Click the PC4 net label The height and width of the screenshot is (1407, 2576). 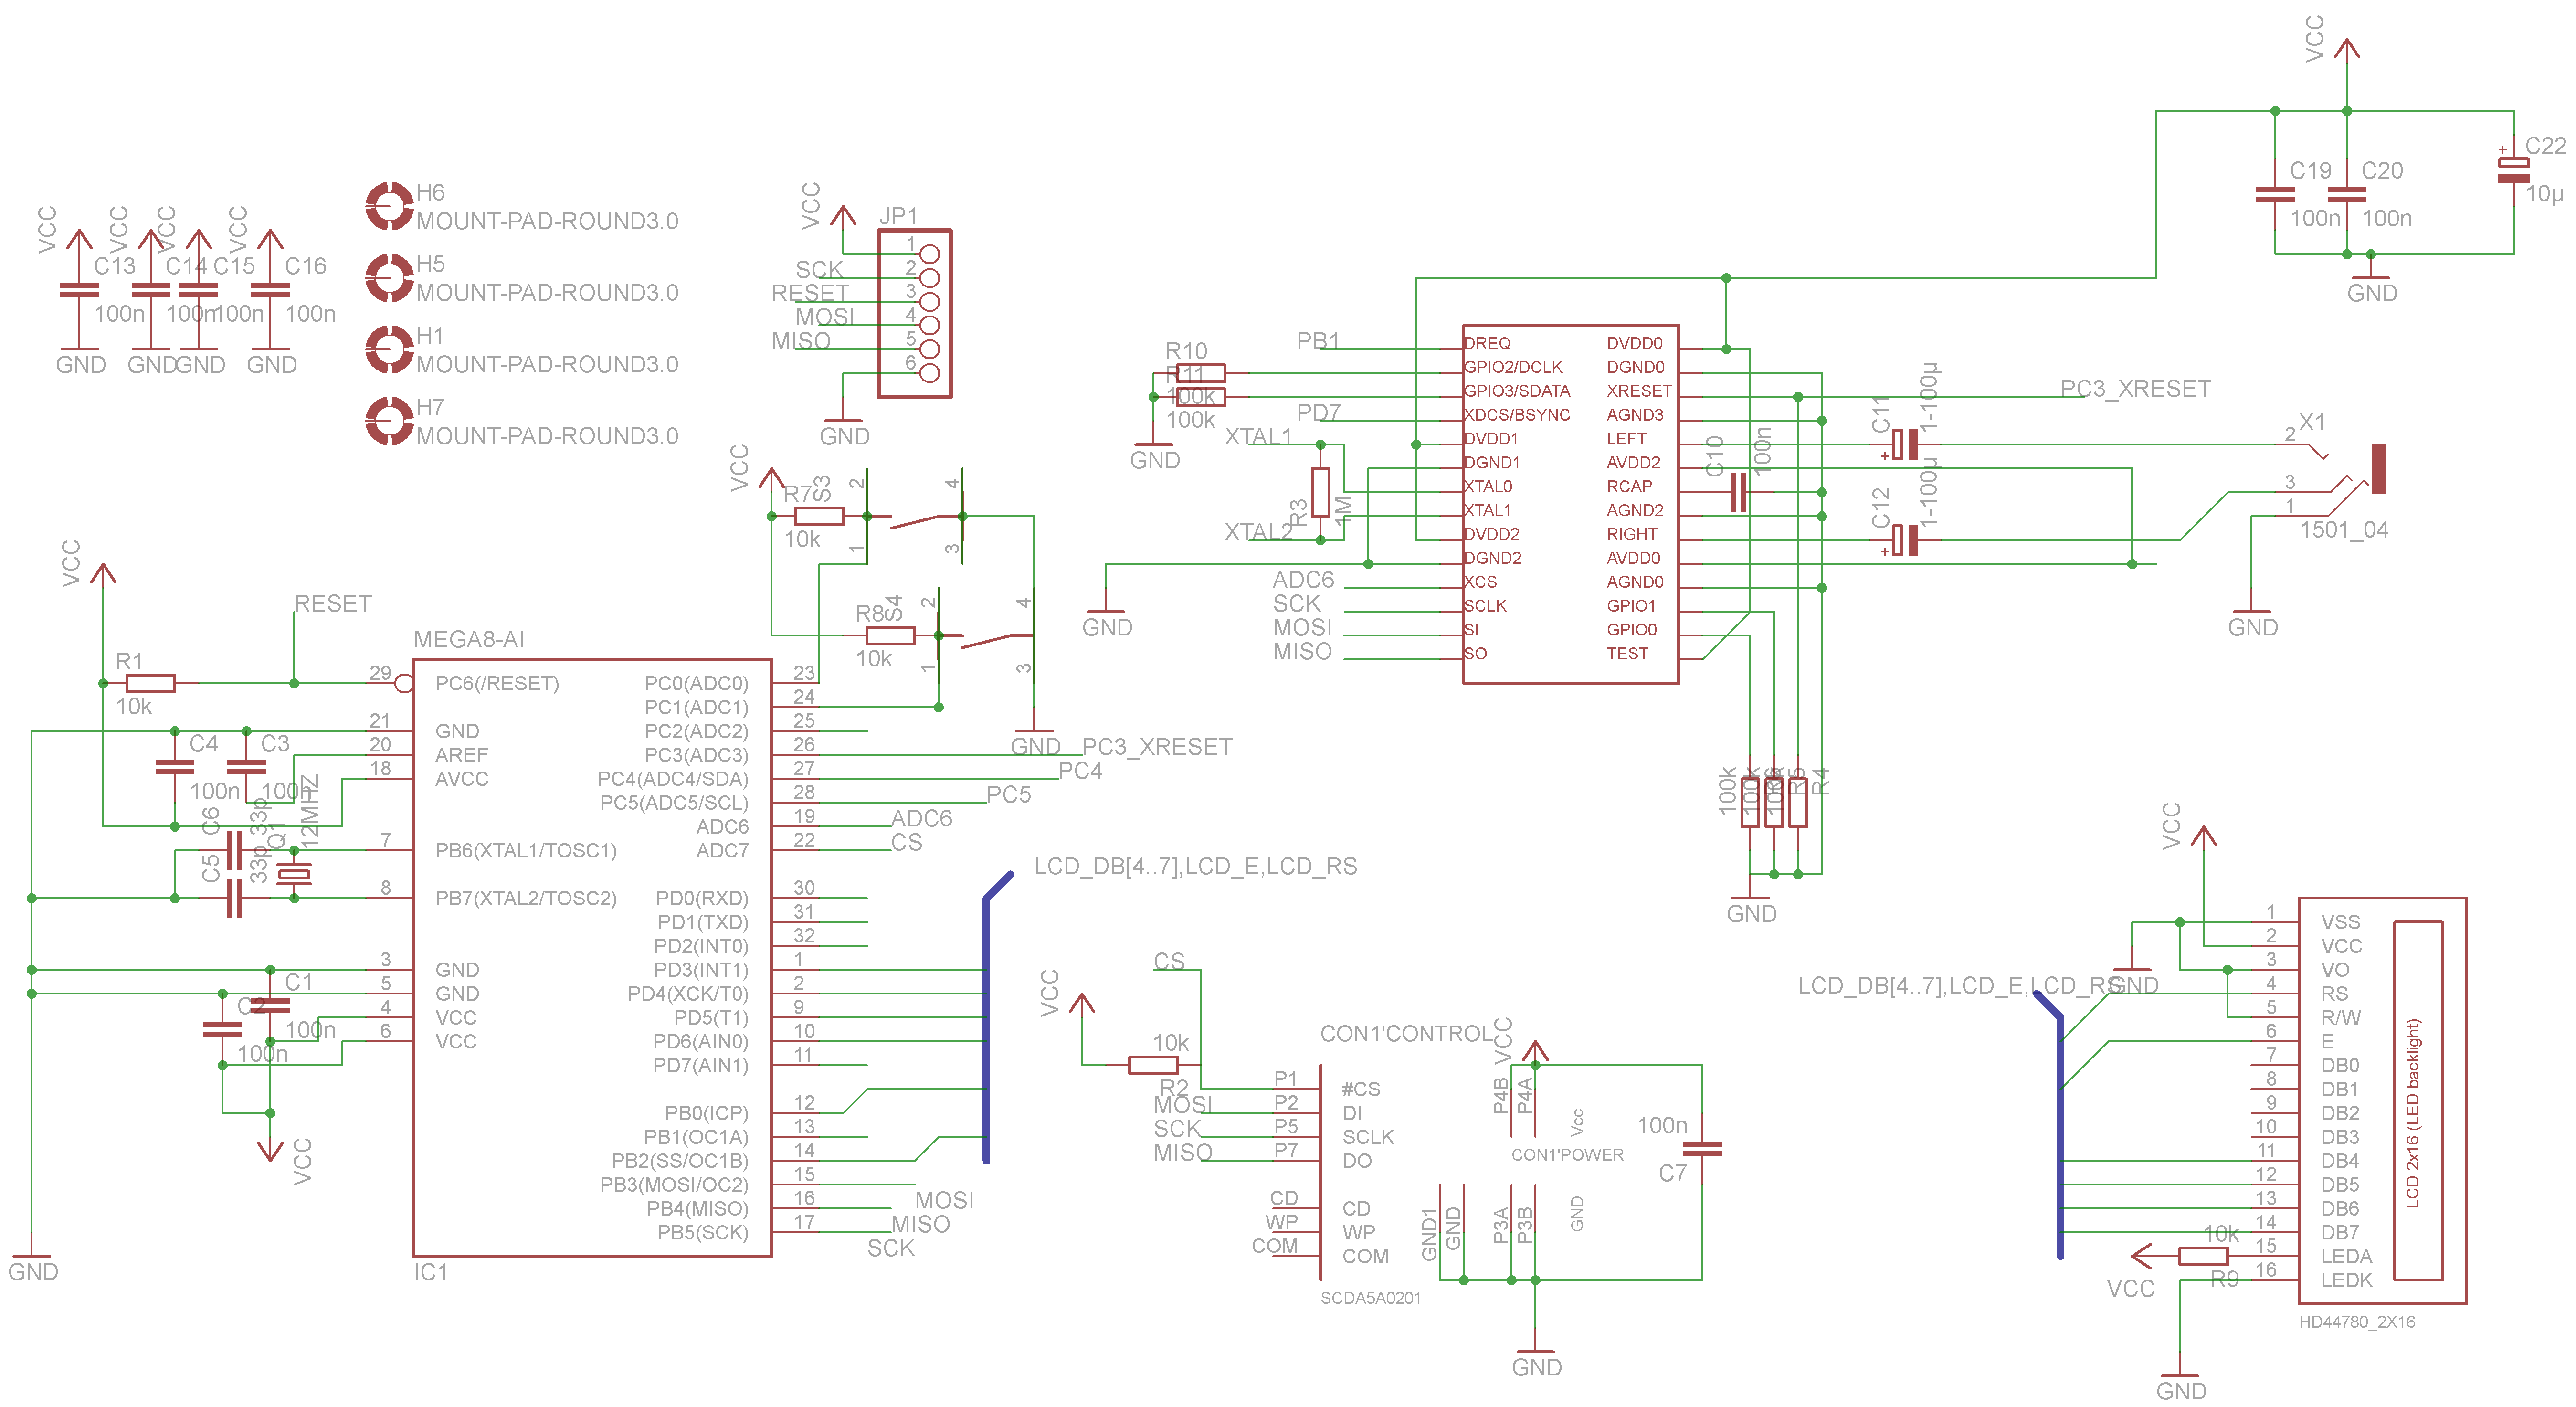pyautogui.click(x=1080, y=771)
